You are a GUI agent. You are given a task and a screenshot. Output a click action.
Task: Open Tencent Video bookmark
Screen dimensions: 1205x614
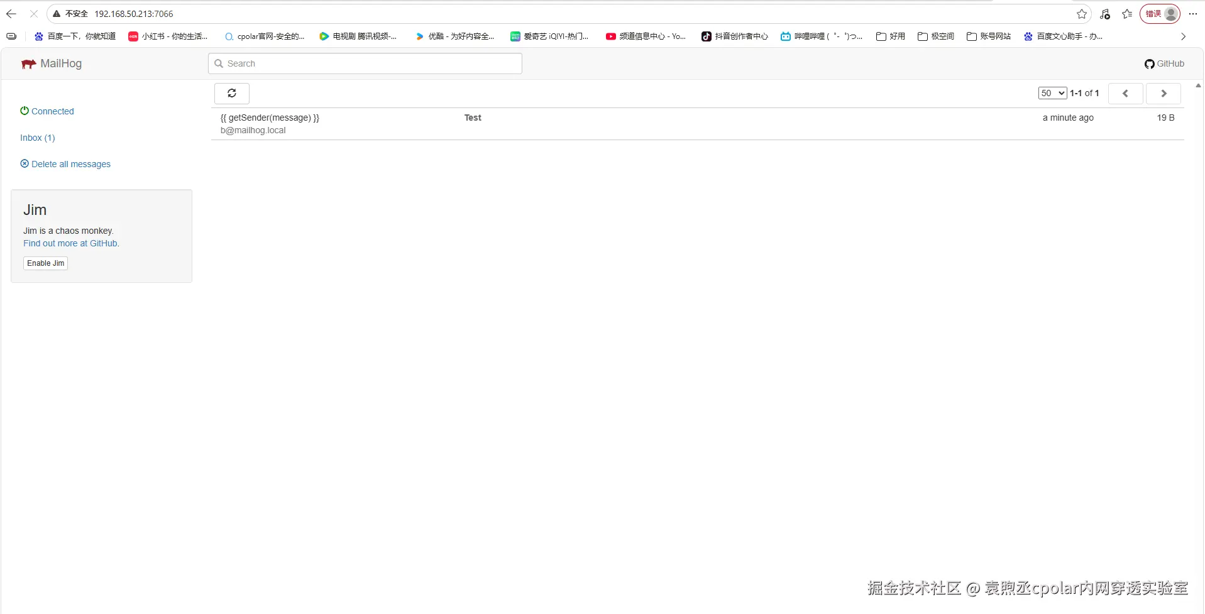(358, 36)
